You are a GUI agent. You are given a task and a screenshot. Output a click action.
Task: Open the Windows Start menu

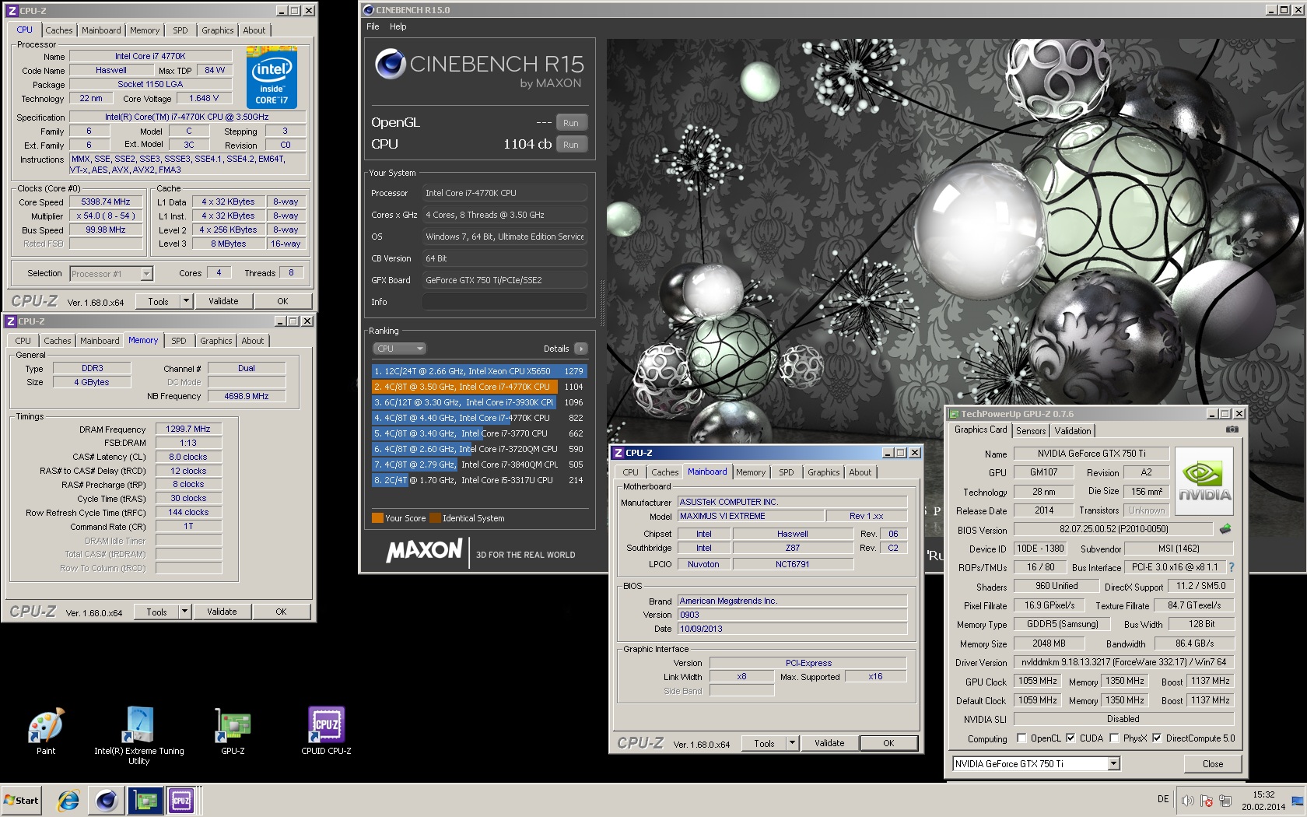coord(21,800)
